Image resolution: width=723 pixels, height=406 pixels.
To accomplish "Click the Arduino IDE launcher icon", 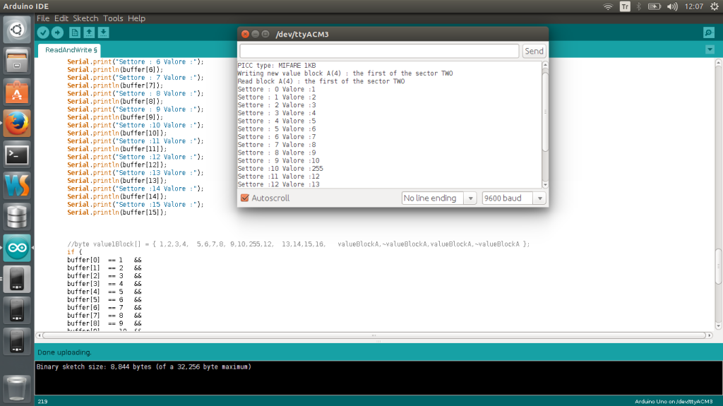I will [x=17, y=248].
